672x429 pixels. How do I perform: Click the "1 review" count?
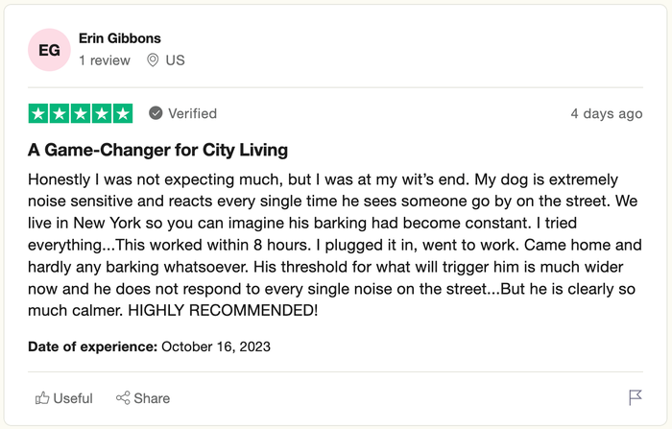click(104, 60)
